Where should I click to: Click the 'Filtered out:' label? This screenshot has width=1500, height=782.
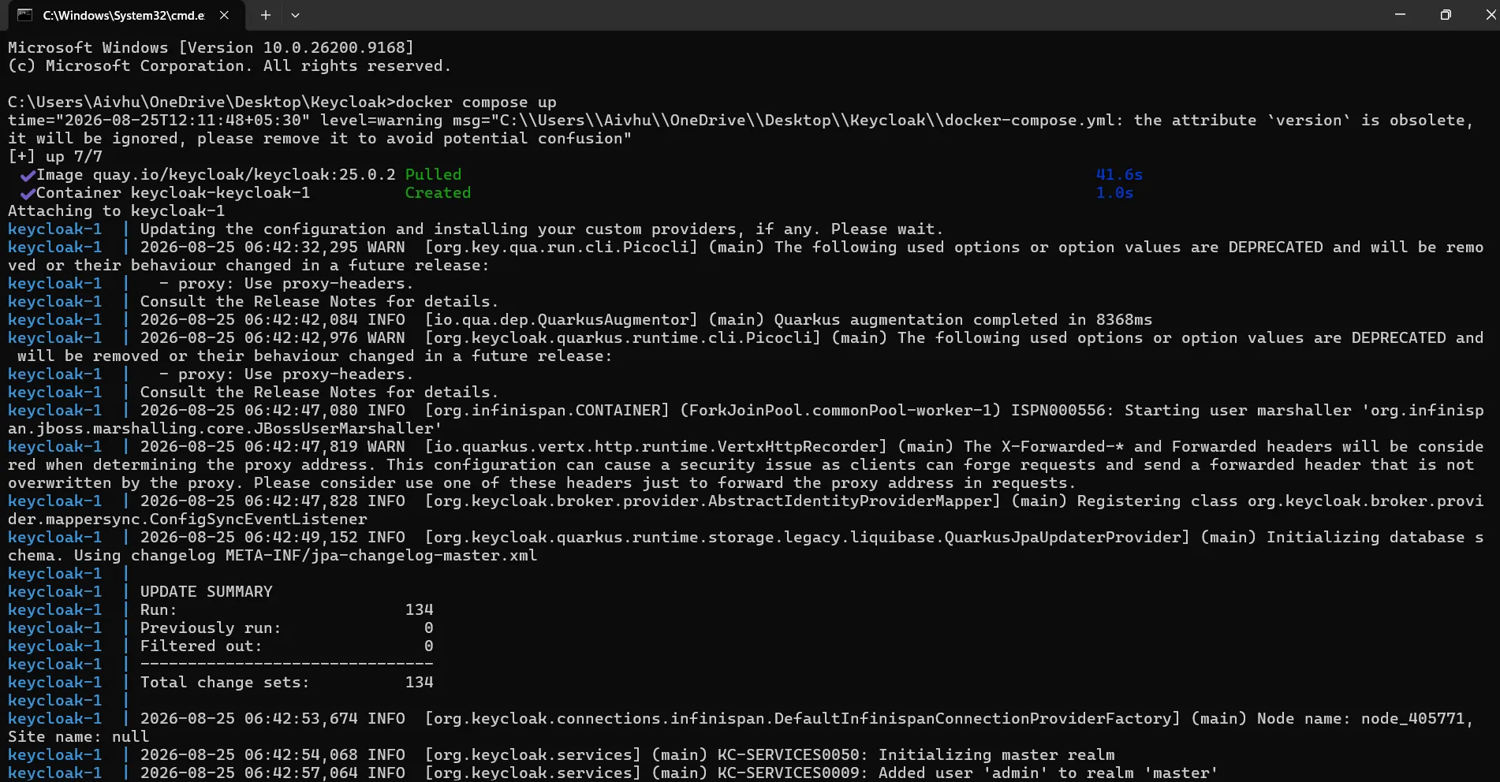point(201,646)
